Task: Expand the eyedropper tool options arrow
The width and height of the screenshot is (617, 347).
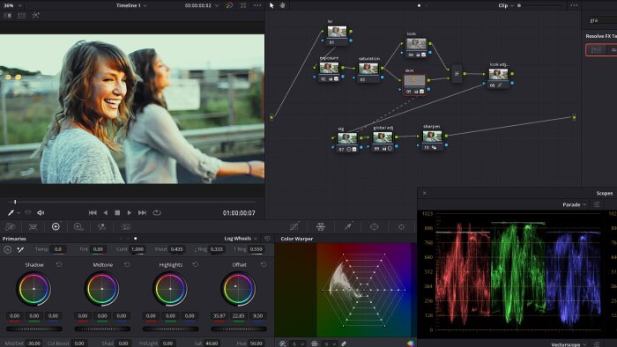Action: pos(19,213)
